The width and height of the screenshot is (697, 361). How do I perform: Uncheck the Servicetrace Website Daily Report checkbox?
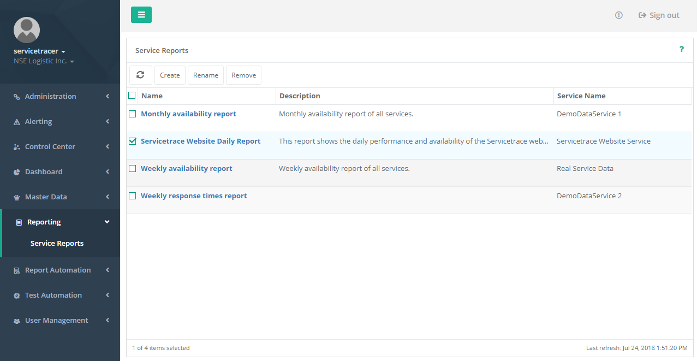[x=132, y=141]
